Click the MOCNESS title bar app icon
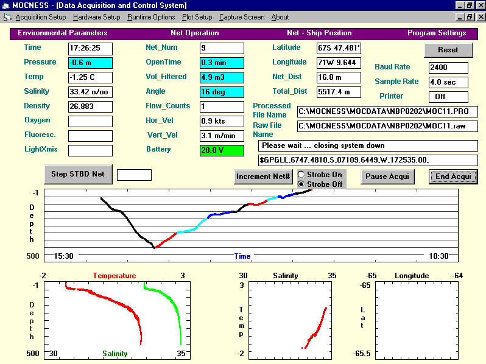This screenshot has height=364, width=486. pyautogui.click(x=6, y=5)
